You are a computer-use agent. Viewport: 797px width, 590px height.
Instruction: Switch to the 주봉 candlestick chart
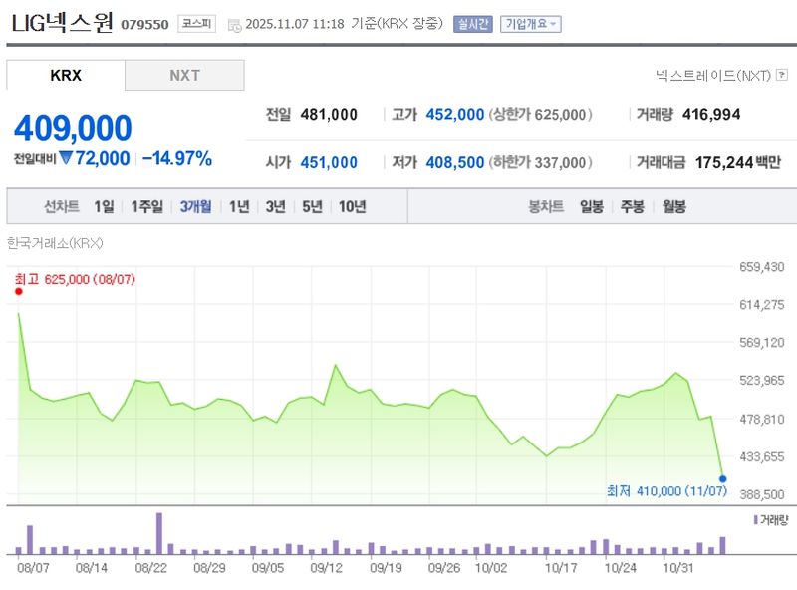pyautogui.click(x=633, y=207)
